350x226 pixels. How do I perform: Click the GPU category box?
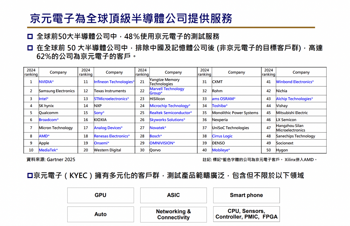[x=101, y=195]
